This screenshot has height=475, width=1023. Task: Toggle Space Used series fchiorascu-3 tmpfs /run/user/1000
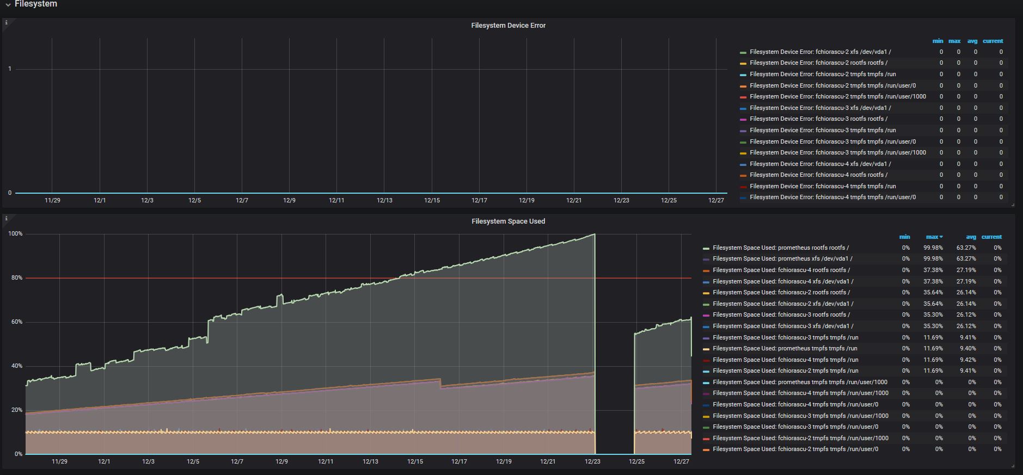click(800, 416)
